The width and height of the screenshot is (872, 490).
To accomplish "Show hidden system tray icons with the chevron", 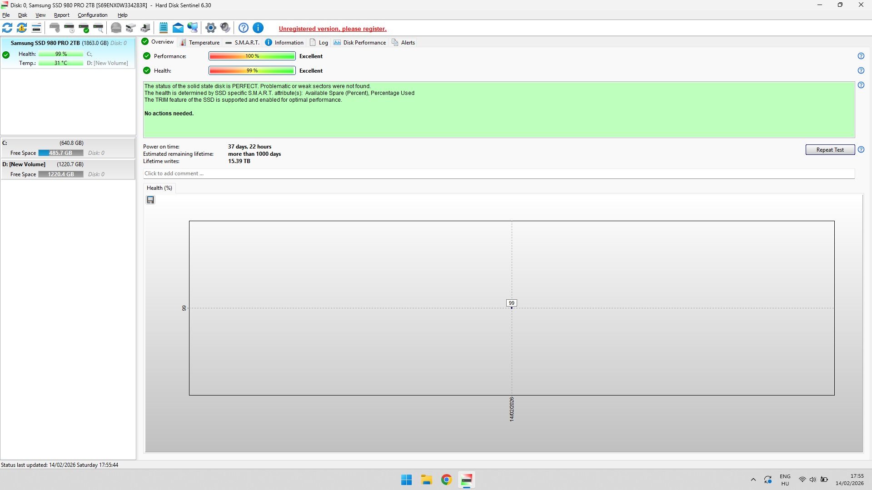I will click(753, 480).
